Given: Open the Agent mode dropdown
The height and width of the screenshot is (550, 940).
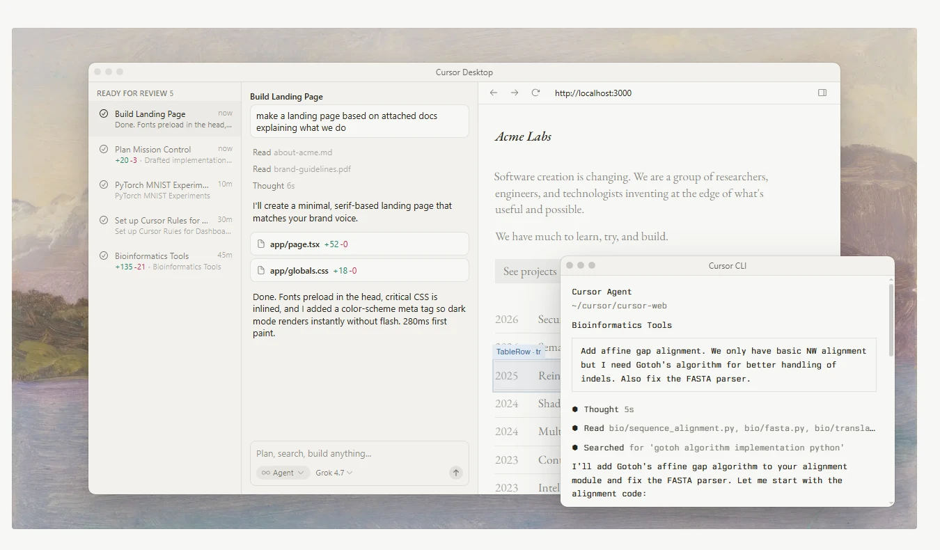Looking at the screenshot, I should (x=283, y=473).
